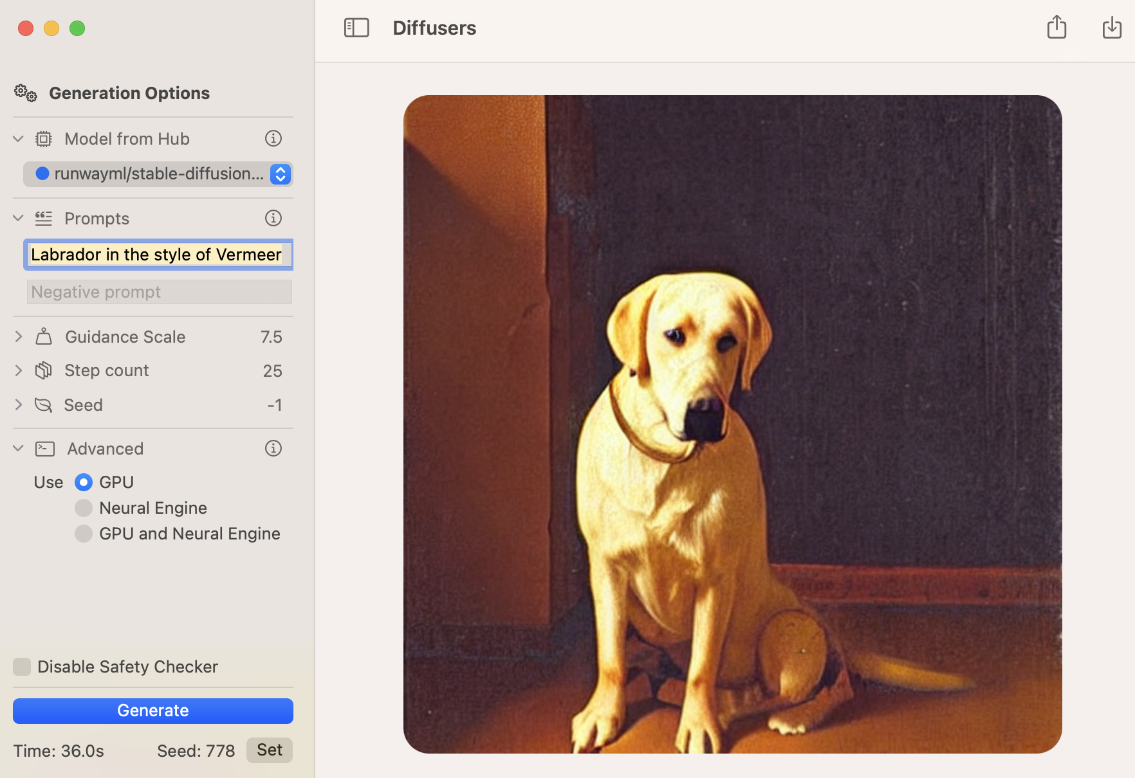Toggle the sidebar visibility icon
Viewport: 1135px width, 778px height.
(x=356, y=28)
